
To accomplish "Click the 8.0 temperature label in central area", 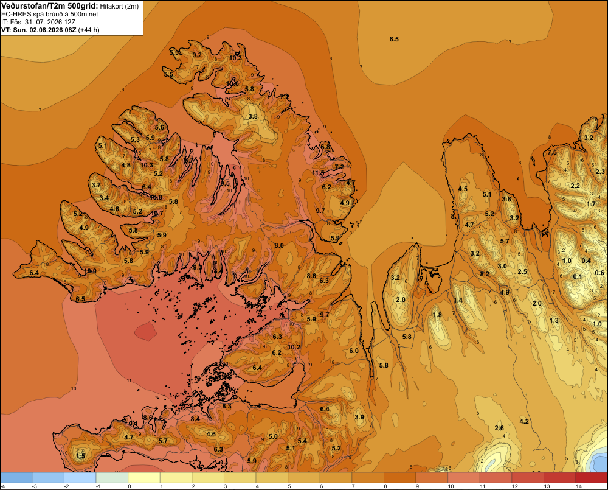I will coord(279,245).
